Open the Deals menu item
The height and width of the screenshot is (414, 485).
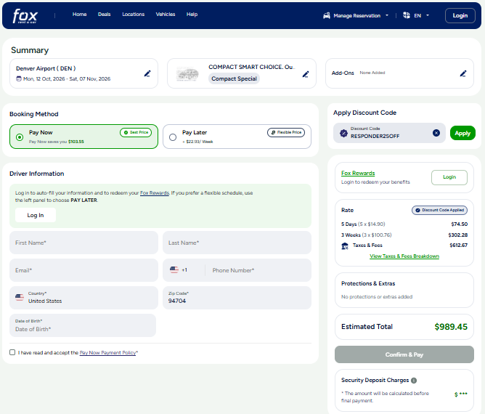(x=105, y=15)
